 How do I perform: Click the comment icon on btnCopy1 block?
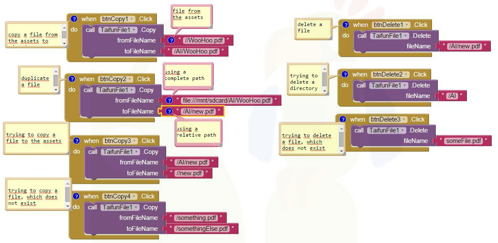(x=74, y=19)
